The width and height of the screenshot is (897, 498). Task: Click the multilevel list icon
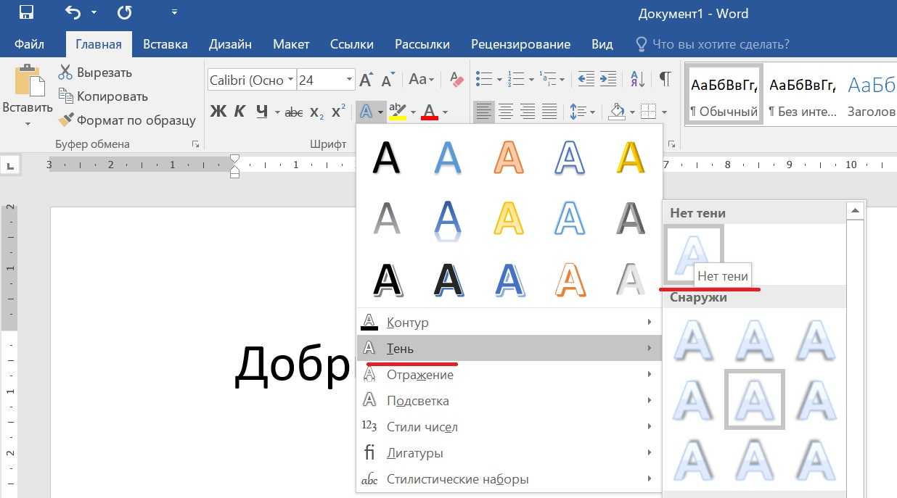[x=549, y=79]
